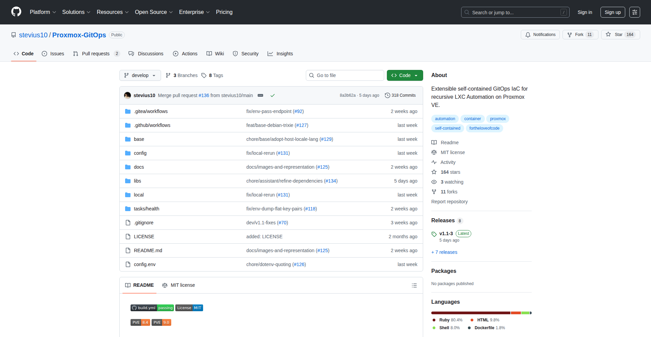Click the PVE 9.0 badge
This screenshot has width=651, height=337.
point(161,322)
